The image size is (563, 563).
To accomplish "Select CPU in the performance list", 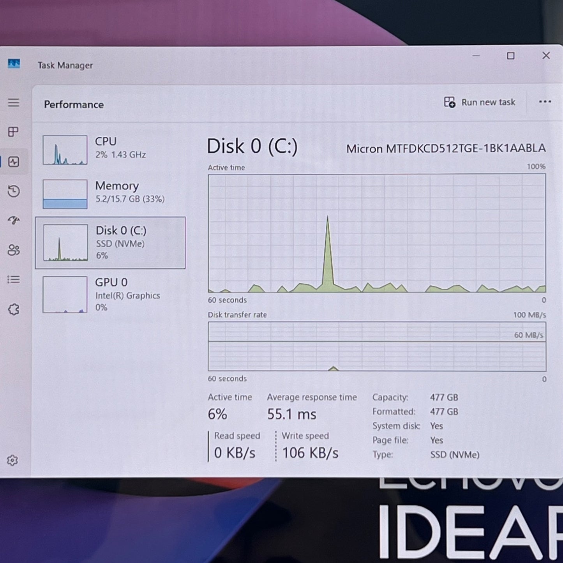I will point(110,150).
